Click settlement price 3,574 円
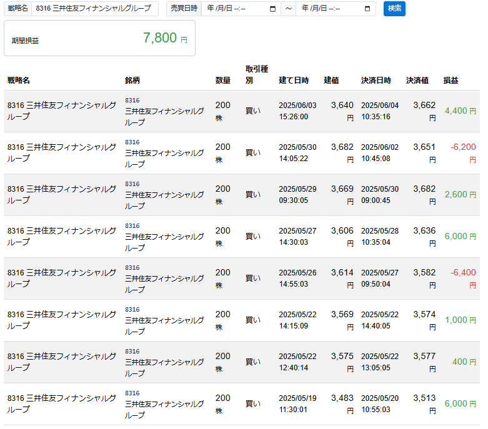Image resolution: width=488 pixels, height=429 pixels. coord(424,320)
